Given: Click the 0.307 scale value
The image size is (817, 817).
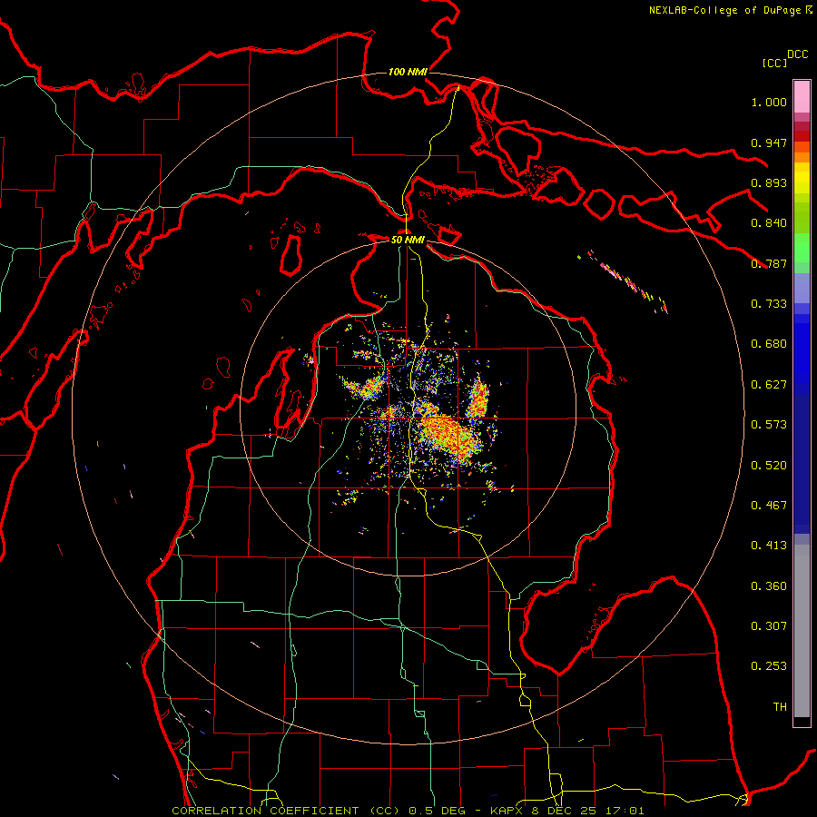Looking at the screenshot, I should (769, 626).
